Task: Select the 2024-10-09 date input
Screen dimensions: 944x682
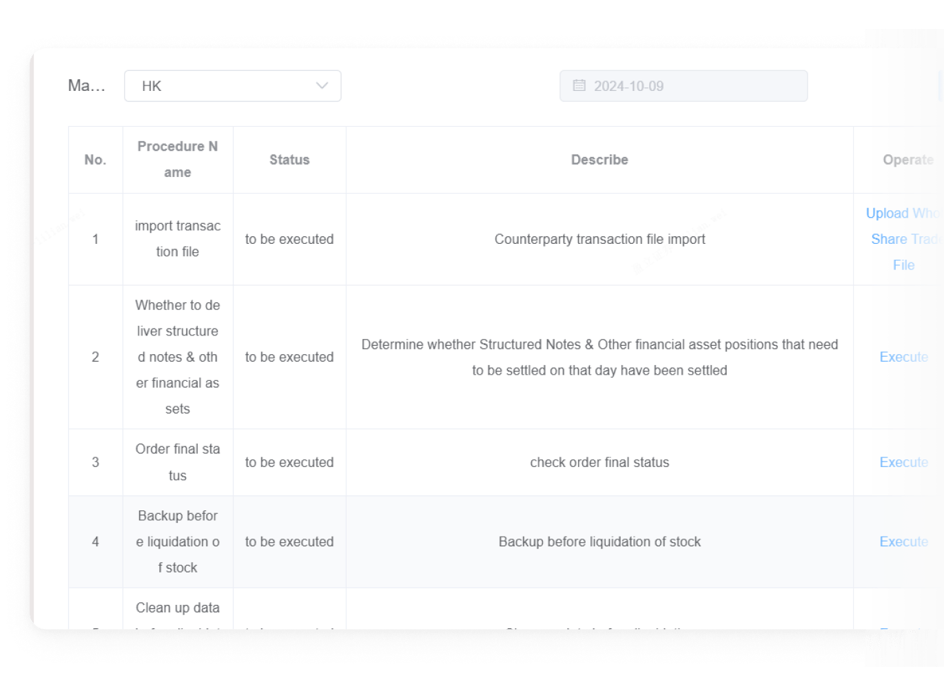Action: [x=684, y=86]
